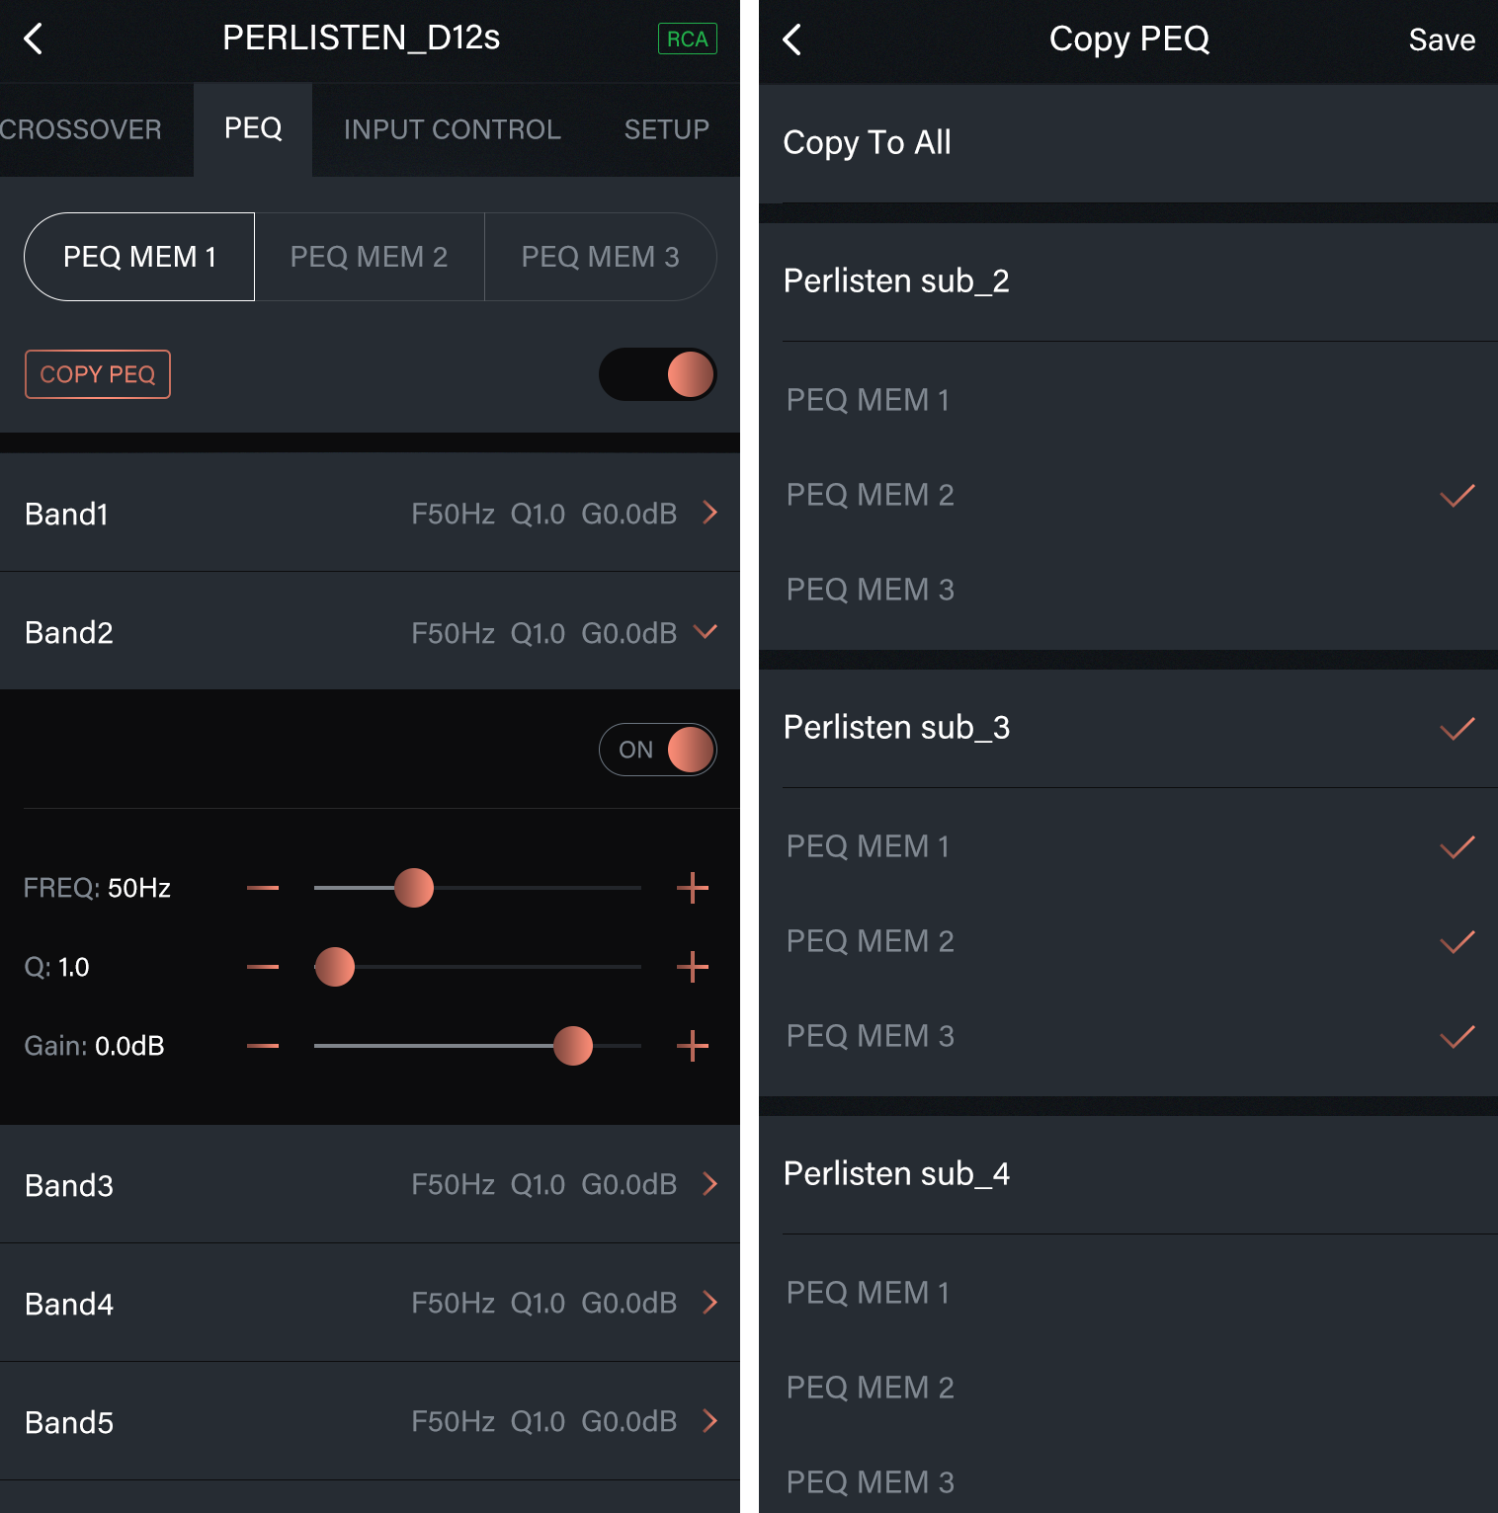Increase FREQ with the plus icon
The image size is (1498, 1513).
(x=693, y=888)
